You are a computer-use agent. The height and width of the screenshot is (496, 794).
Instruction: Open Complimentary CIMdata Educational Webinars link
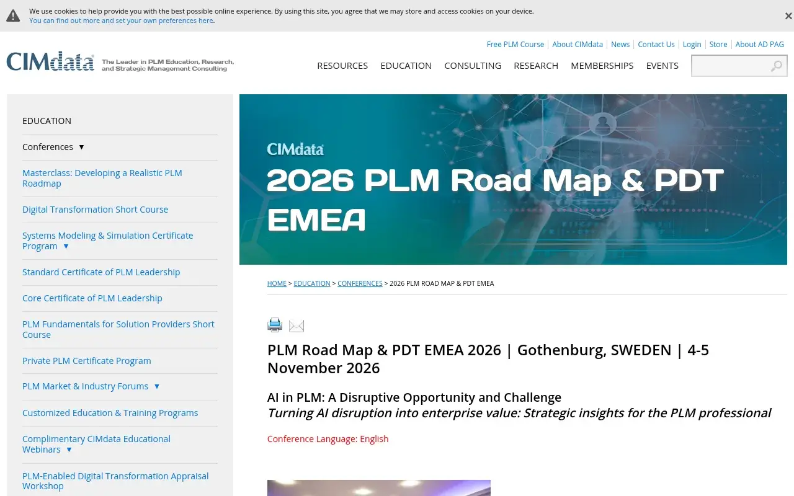[96, 444]
